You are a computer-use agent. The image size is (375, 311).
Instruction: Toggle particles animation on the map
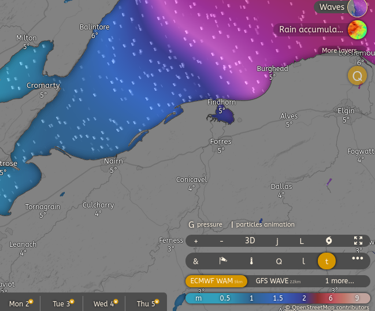[263, 224]
